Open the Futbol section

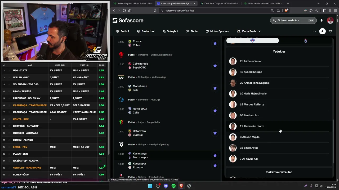click(122, 31)
